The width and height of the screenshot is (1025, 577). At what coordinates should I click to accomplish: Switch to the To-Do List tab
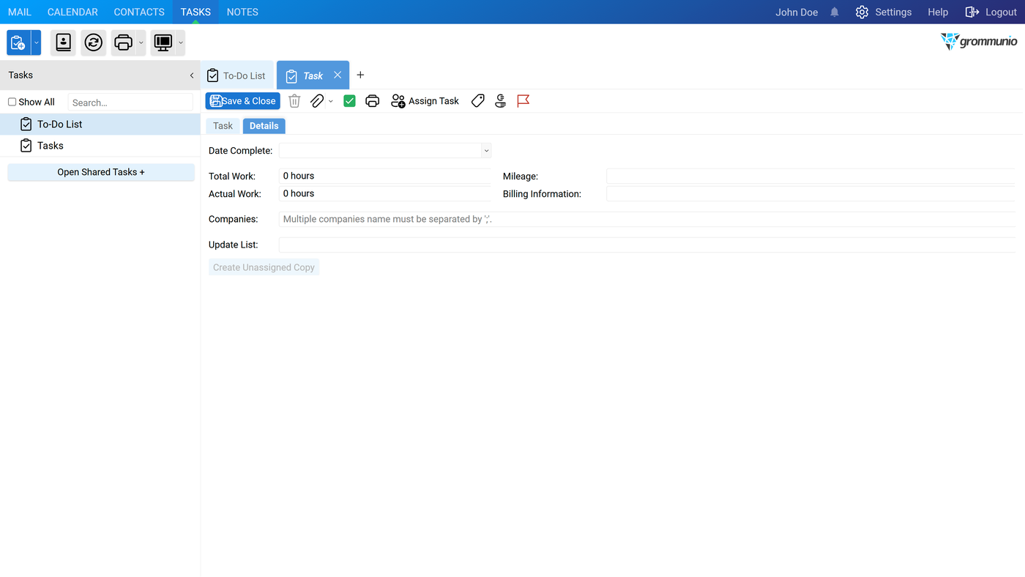(x=237, y=75)
